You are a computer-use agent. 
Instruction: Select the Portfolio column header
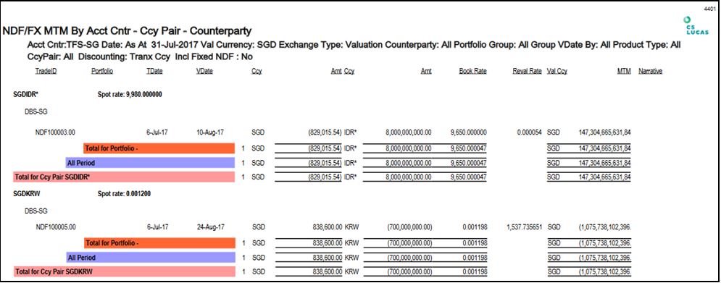point(102,71)
